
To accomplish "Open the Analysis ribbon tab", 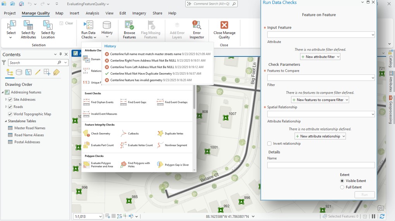I will coord(92,13).
